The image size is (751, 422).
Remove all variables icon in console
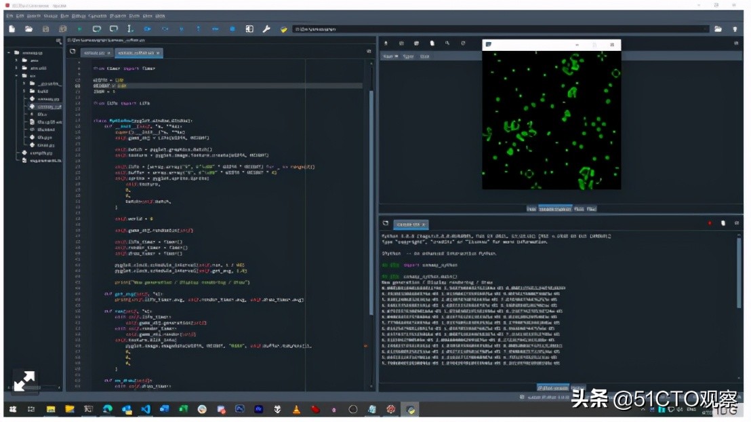(x=723, y=223)
